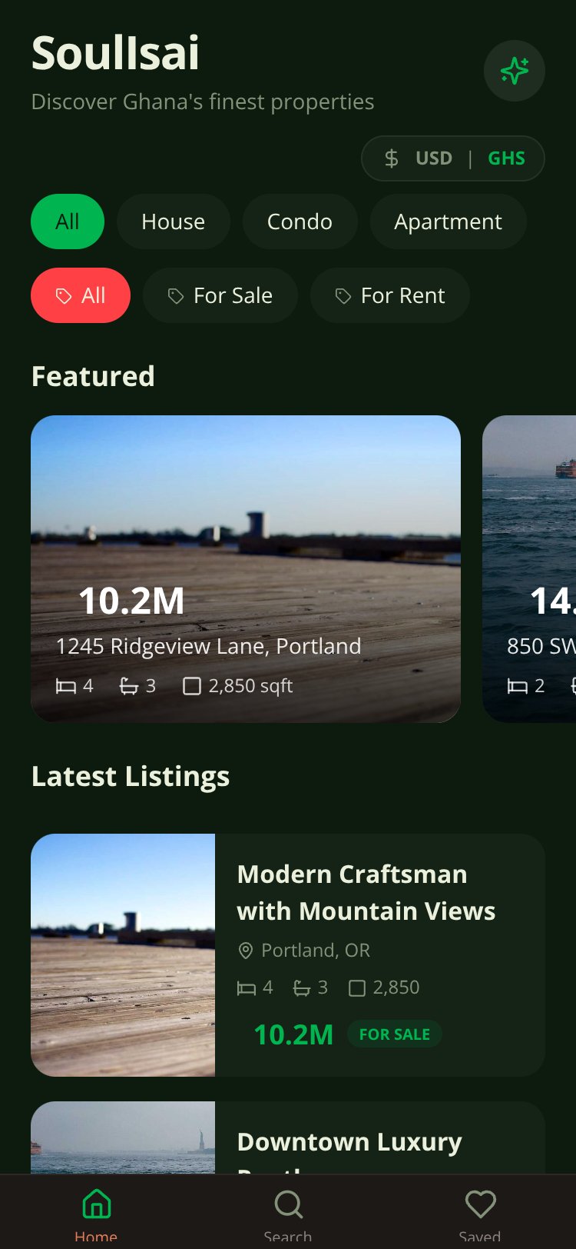Click Discover Ghana's finest properties tagline
This screenshot has width=576, height=1249.
tap(203, 102)
